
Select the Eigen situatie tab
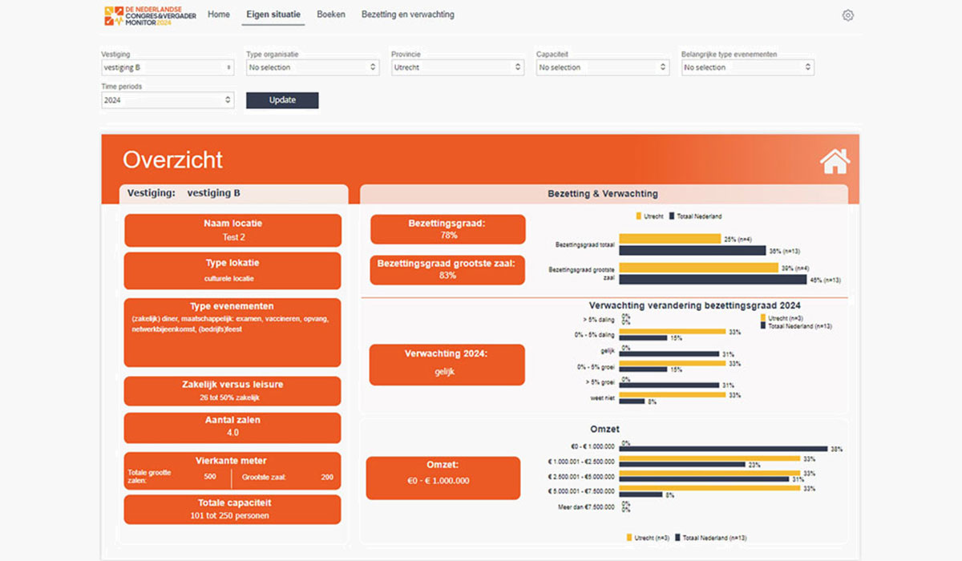[x=273, y=14]
